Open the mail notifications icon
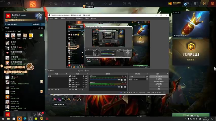The width and height of the screenshot is (216, 121). point(186,4)
